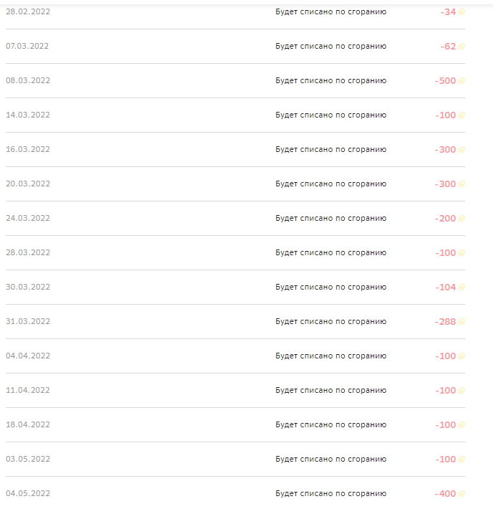Click the coin icon beside -200

(x=462, y=219)
